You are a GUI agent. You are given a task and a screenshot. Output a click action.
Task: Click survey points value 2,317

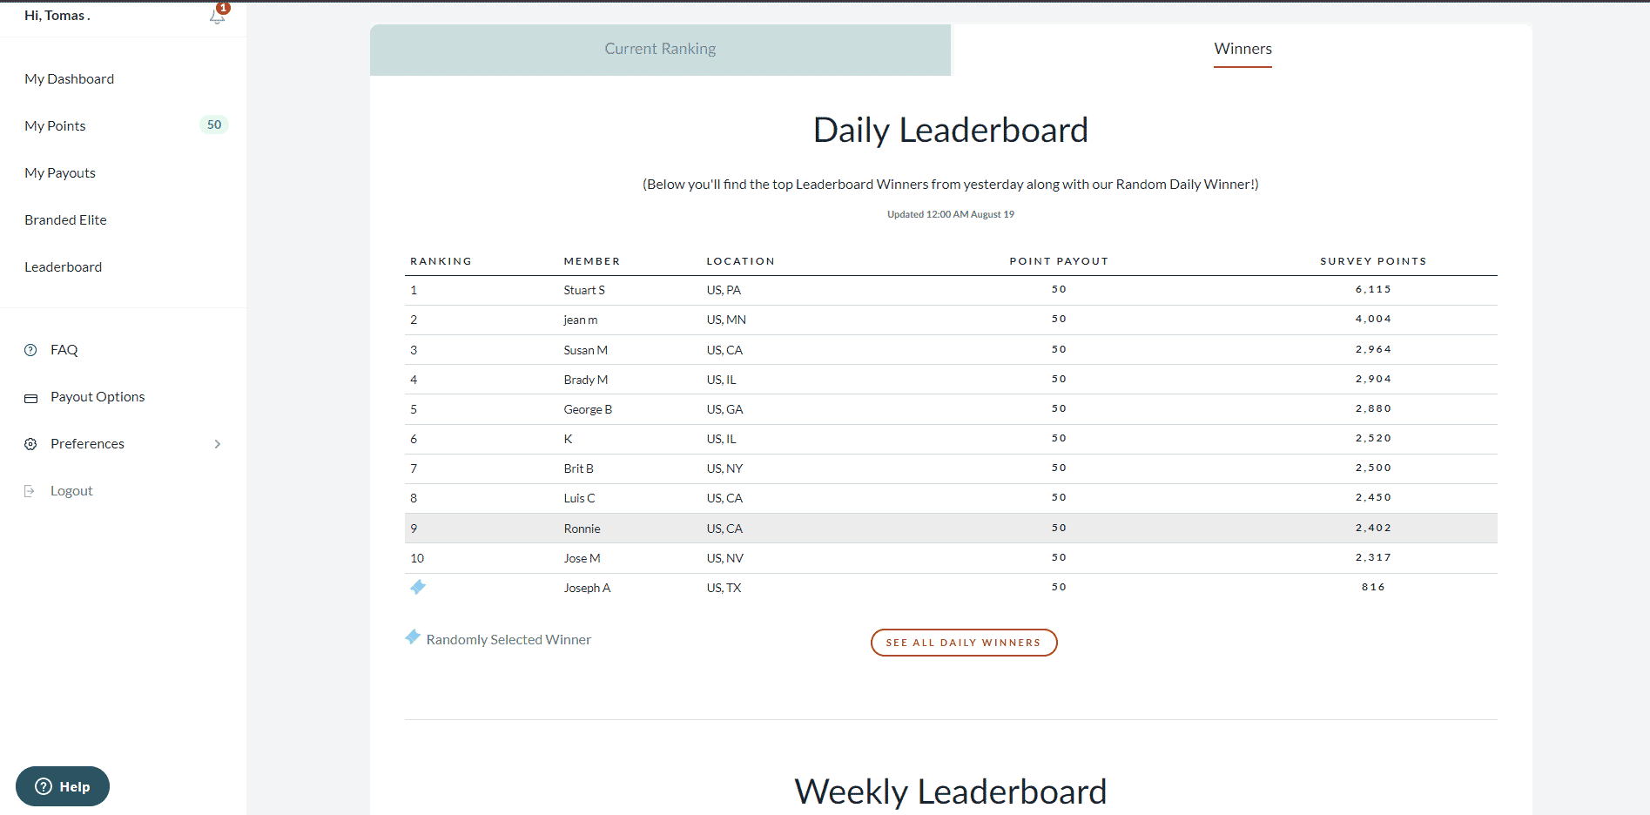coord(1373,558)
